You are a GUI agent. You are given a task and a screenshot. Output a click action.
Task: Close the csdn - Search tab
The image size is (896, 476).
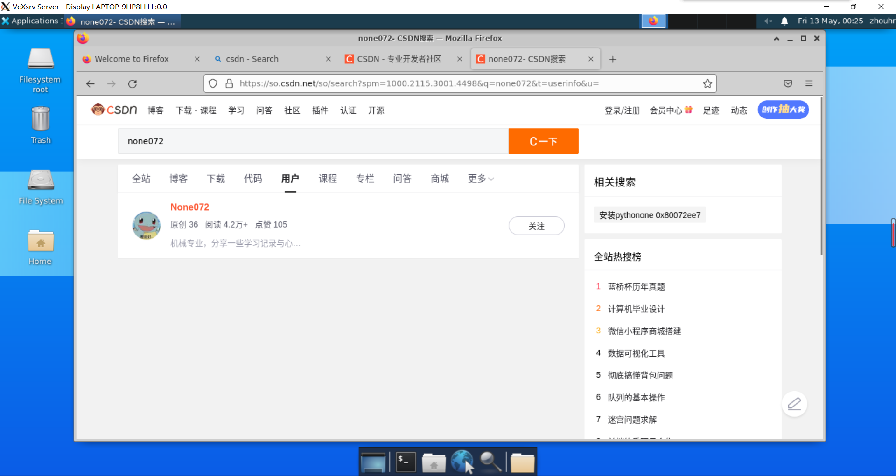(x=329, y=59)
